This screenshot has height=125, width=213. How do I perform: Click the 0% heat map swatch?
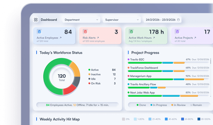click(x=123, y=119)
